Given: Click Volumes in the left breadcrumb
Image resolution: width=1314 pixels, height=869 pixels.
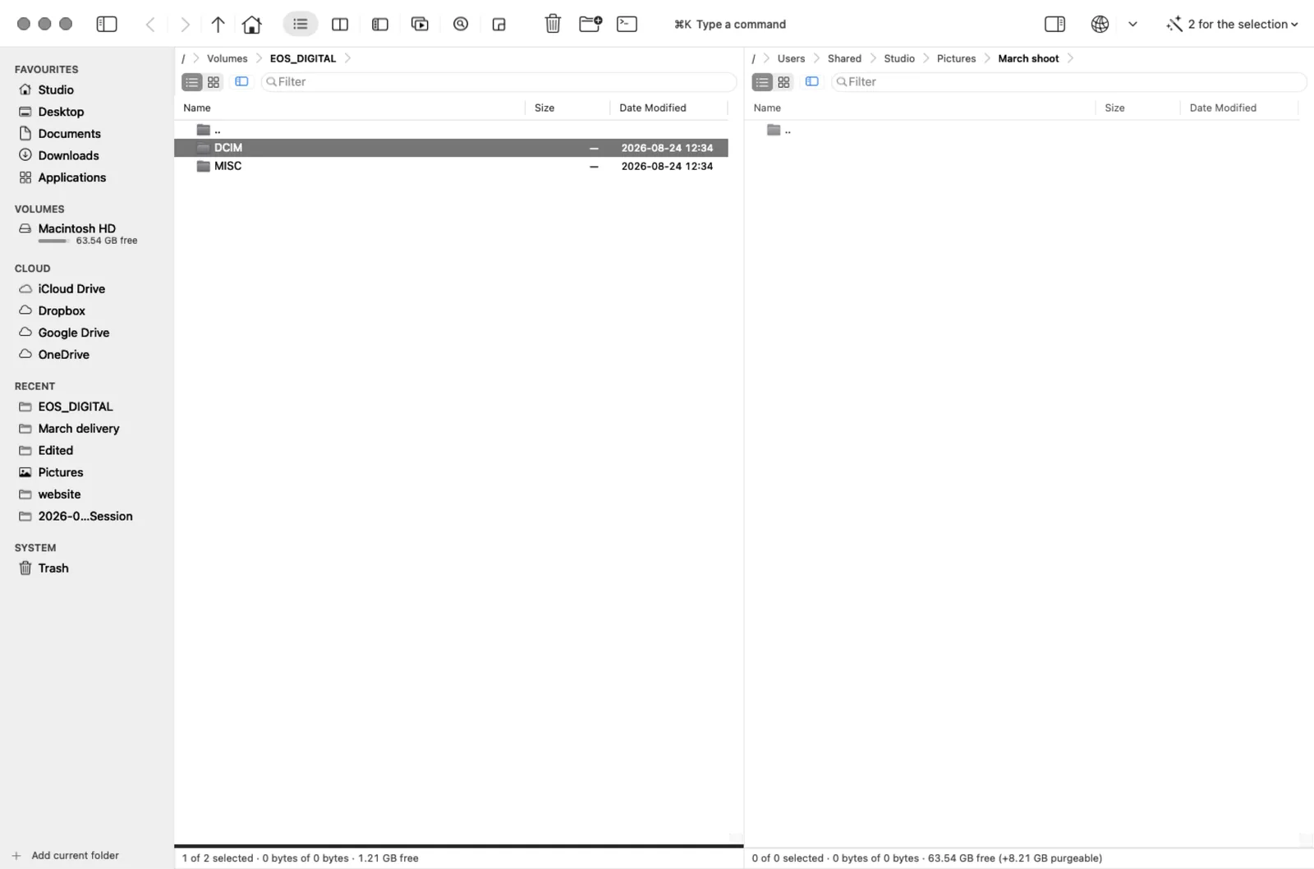Looking at the screenshot, I should [227, 58].
